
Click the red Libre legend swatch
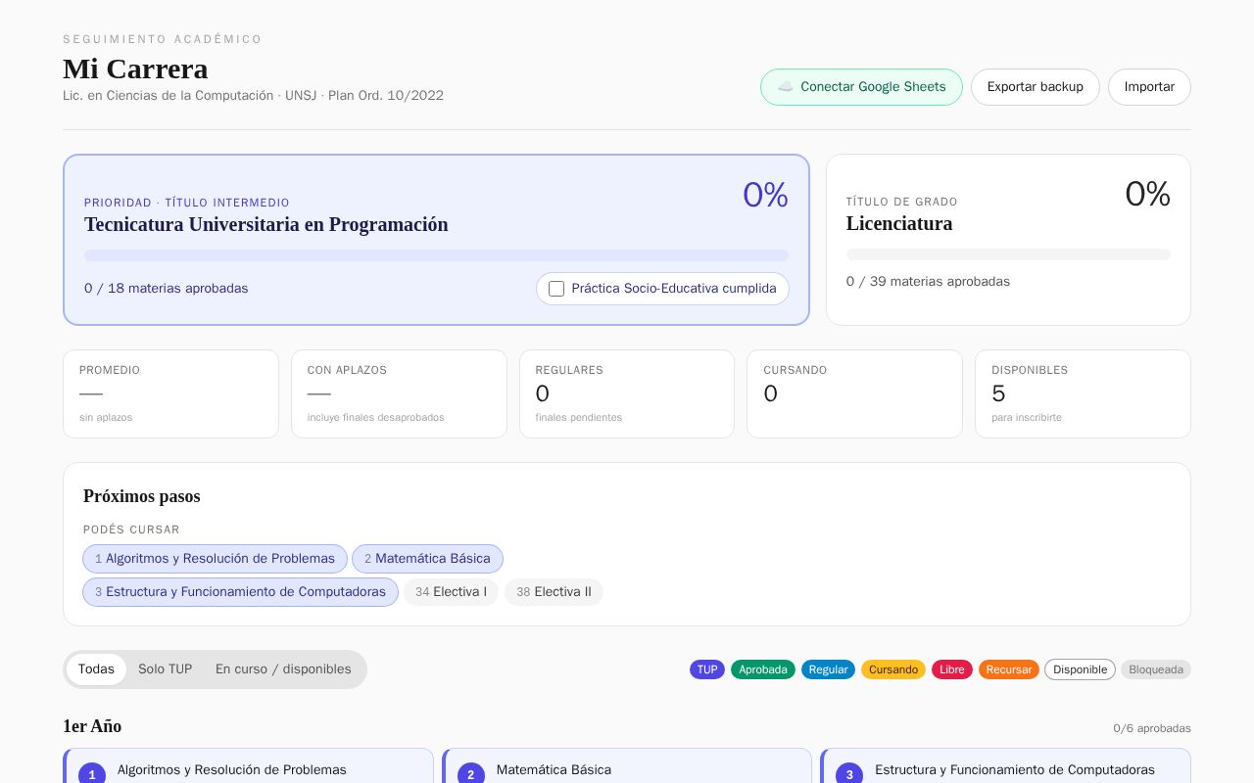(x=952, y=669)
